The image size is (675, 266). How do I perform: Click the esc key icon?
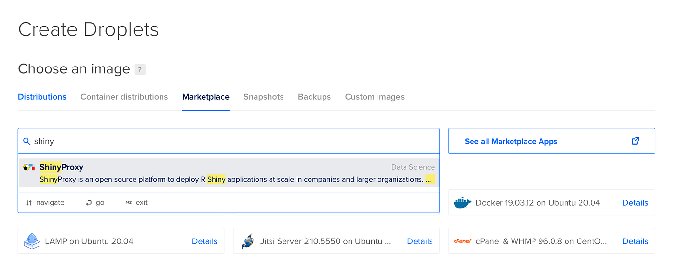128,203
